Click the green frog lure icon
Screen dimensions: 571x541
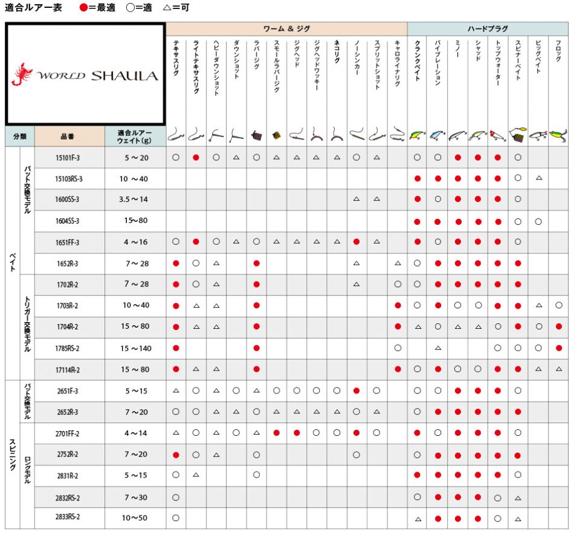(x=558, y=135)
